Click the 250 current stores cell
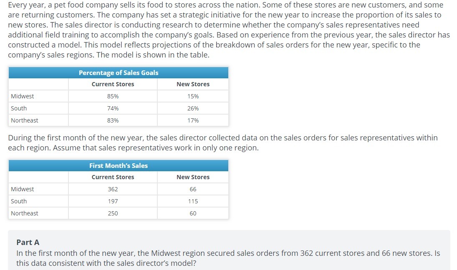Screen dimensions: 457x270 point(113,213)
